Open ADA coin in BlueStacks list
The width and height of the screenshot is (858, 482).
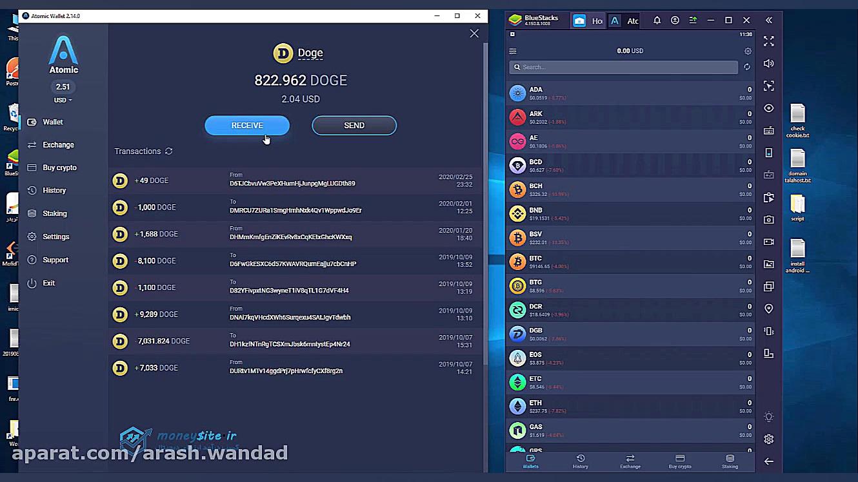(x=630, y=93)
